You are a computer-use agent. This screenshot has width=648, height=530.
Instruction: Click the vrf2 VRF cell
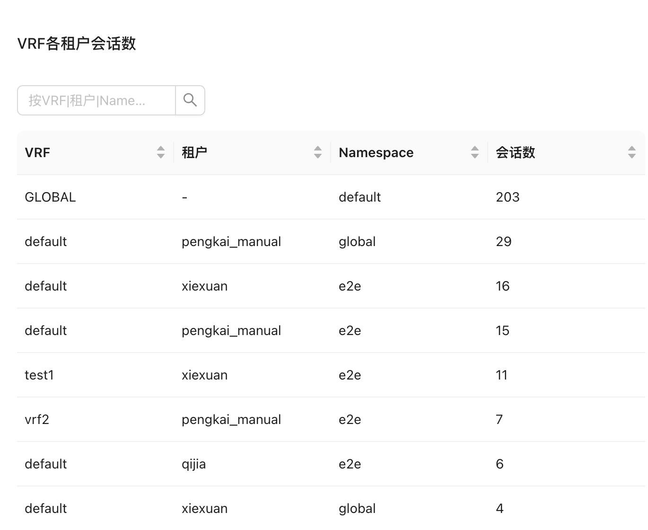37,420
